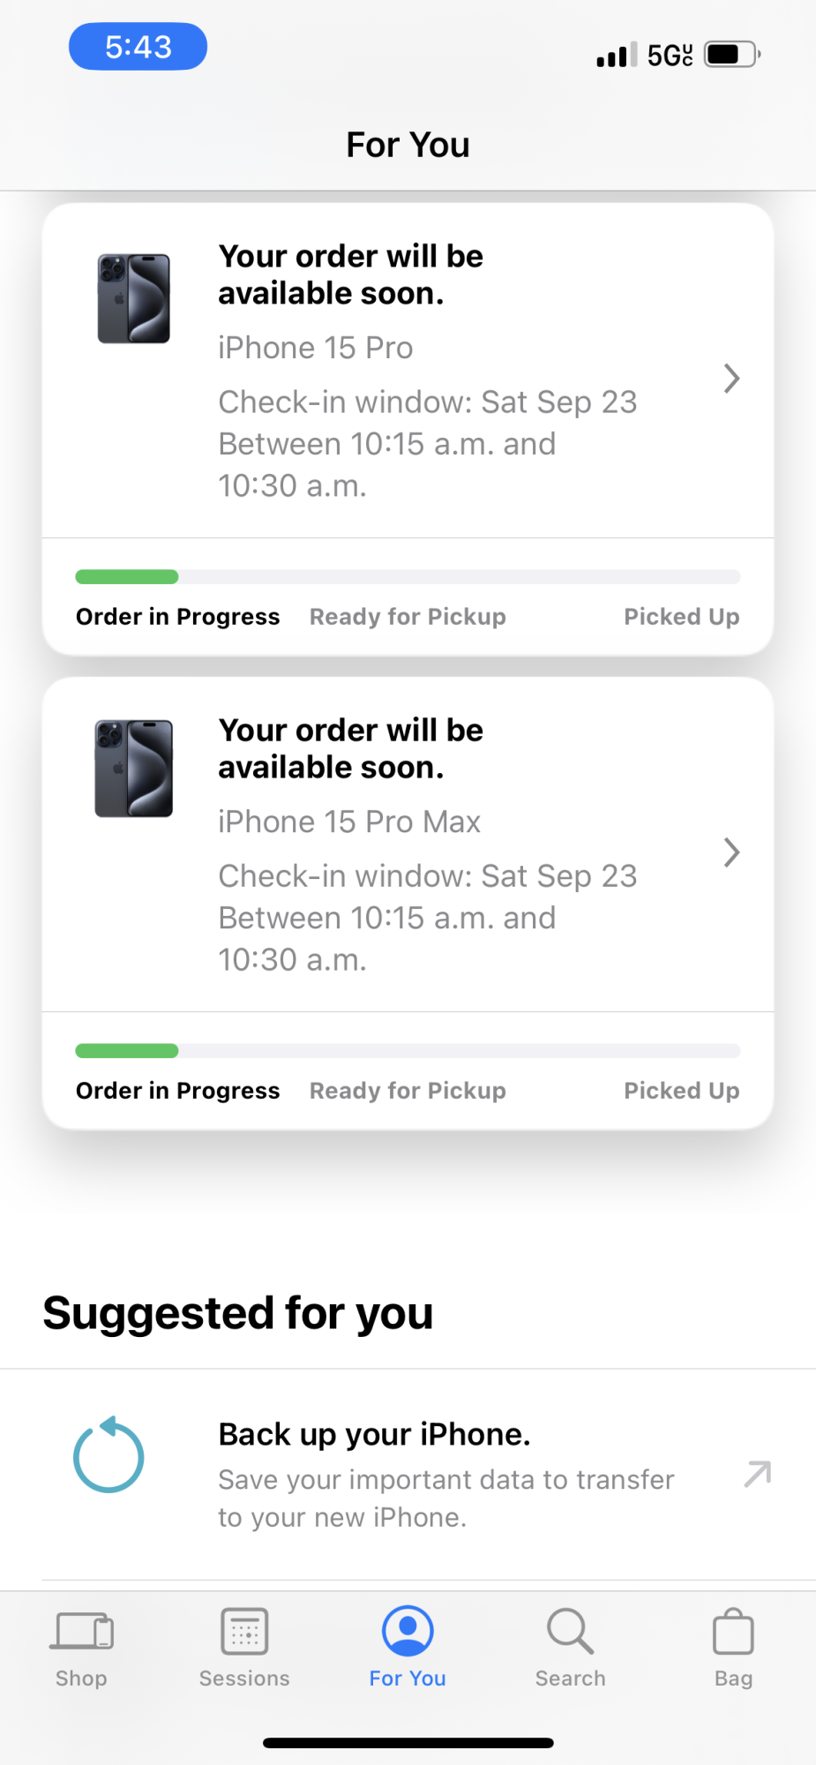
Task: Expand iPhone 15 Pro Max order chevron
Action: [731, 852]
